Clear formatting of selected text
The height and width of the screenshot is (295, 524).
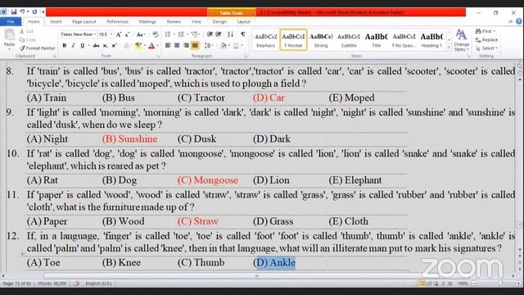[x=156, y=34]
